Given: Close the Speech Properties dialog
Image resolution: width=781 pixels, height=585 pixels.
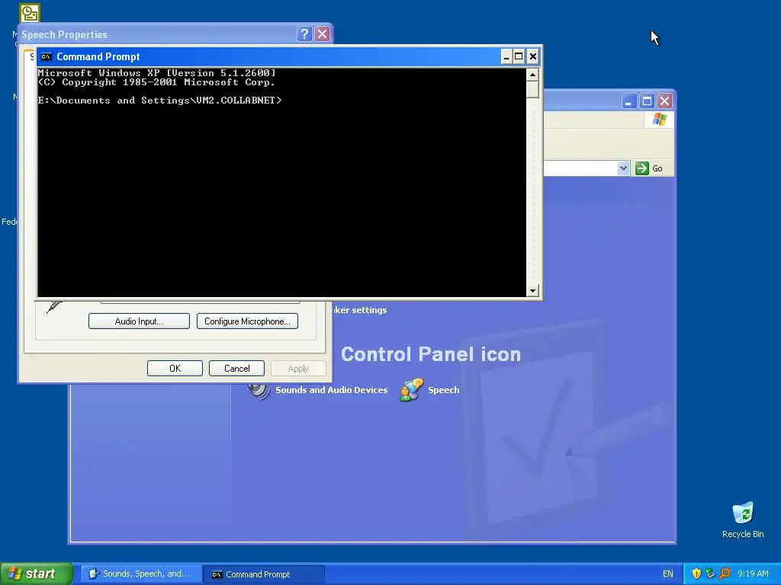Looking at the screenshot, I should 323,34.
